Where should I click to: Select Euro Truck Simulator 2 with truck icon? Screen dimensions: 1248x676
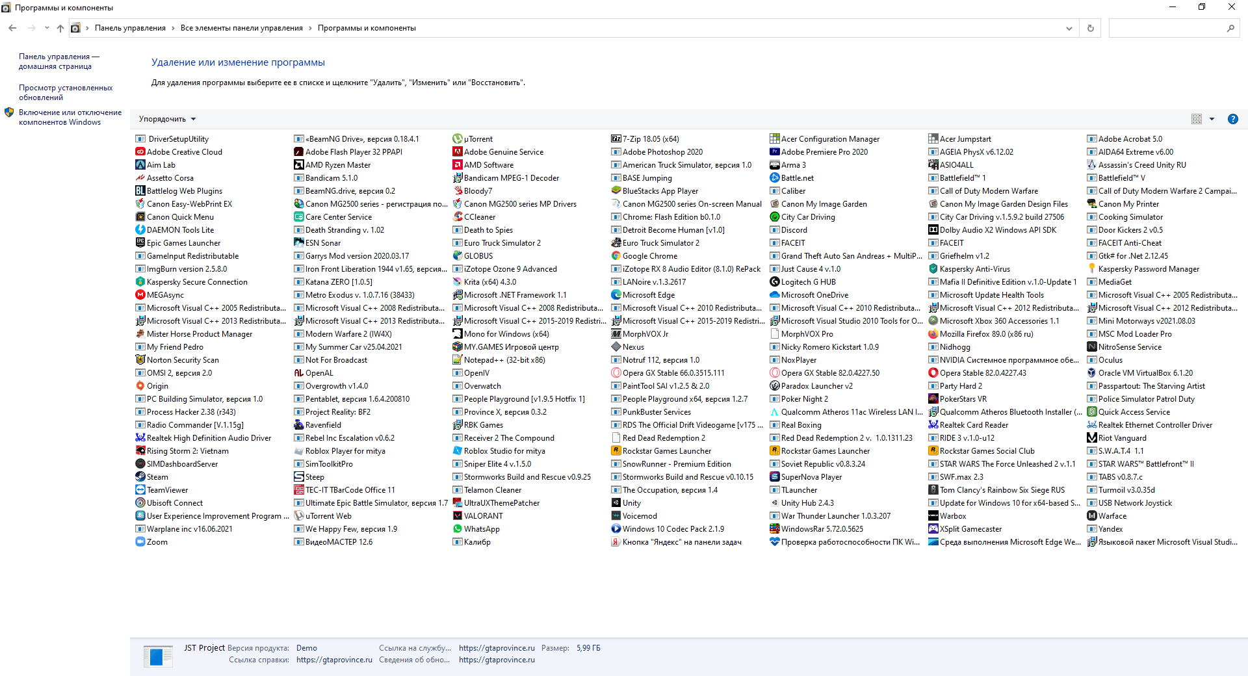[x=655, y=242]
